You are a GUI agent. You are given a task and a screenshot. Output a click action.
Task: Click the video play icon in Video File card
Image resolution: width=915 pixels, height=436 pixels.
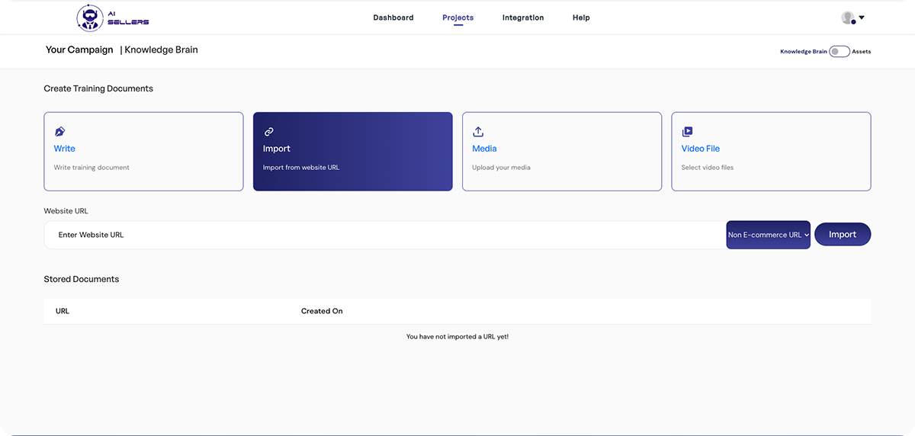tap(687, 132)
